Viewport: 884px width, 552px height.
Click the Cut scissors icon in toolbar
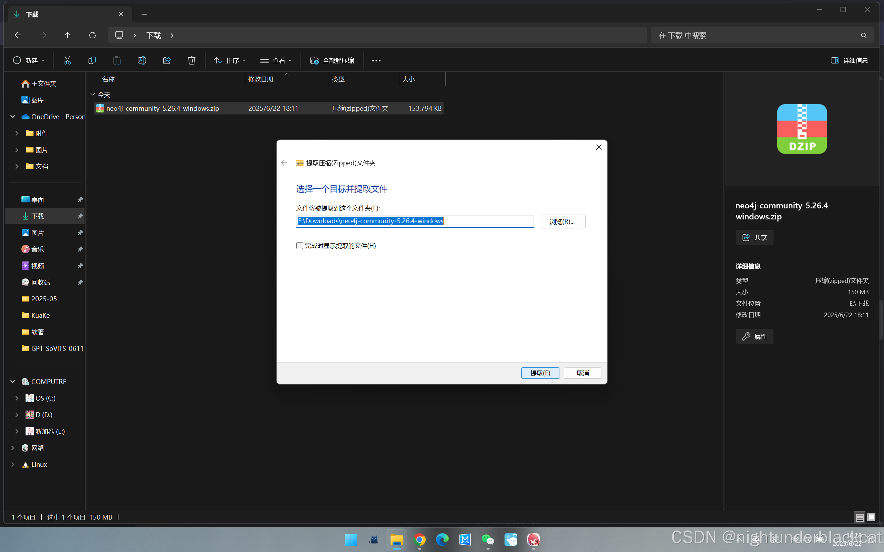pyautogui.click(x=67, y=61)
